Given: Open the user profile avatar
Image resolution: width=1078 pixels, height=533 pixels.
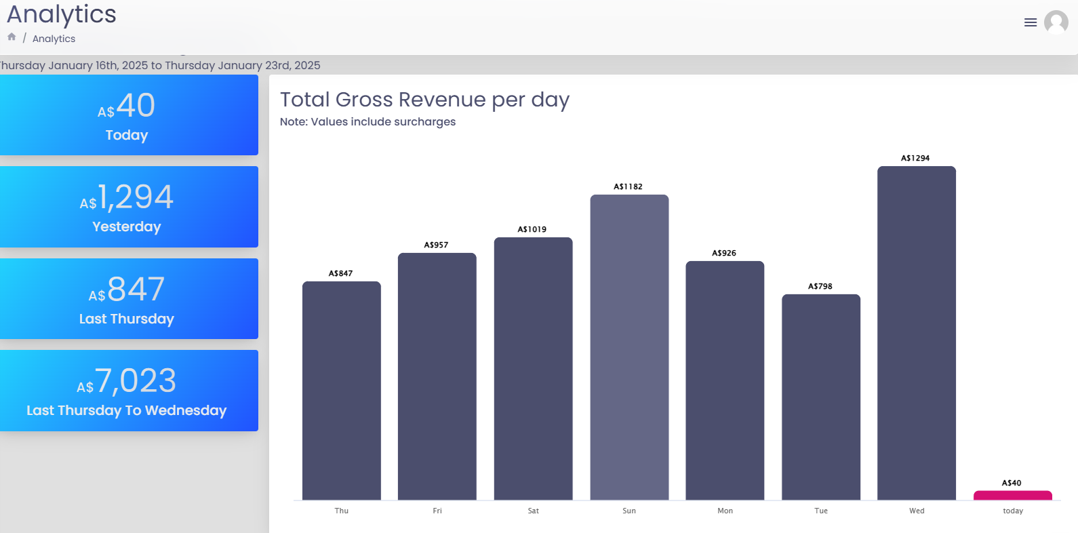Looking at the screenshot, I should [1056, 22].
